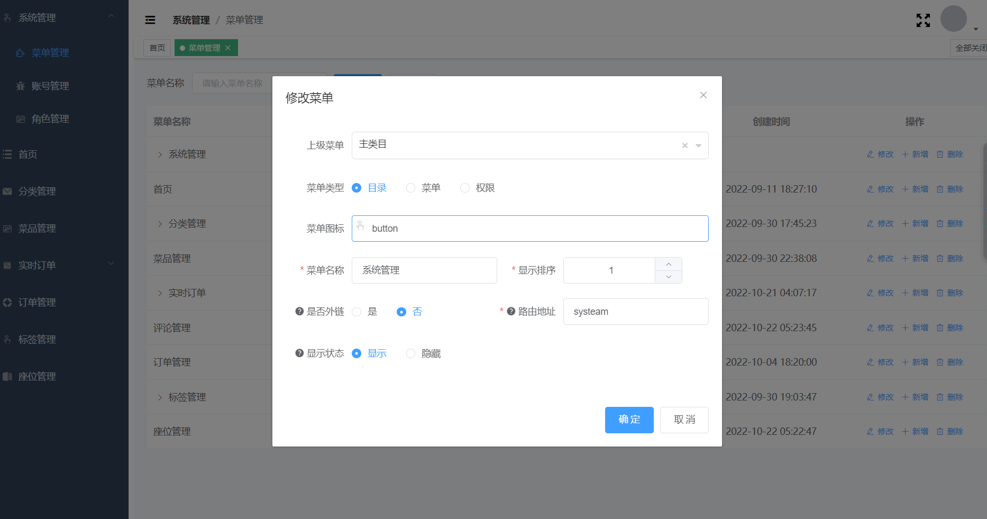The image size is (987, 519).
Task: Select 目录 menu type
Action: pyautogui.click(x=369, y=188)
